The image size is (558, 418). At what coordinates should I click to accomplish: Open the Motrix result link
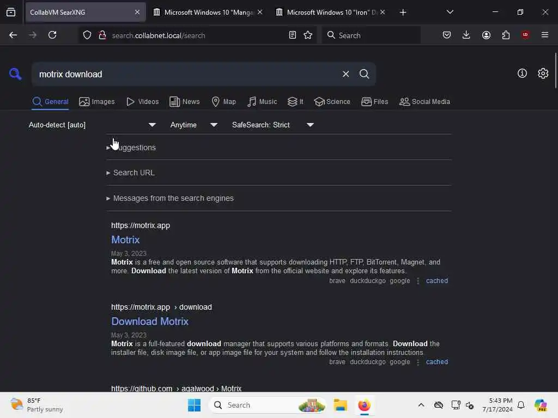pos(125,240)
